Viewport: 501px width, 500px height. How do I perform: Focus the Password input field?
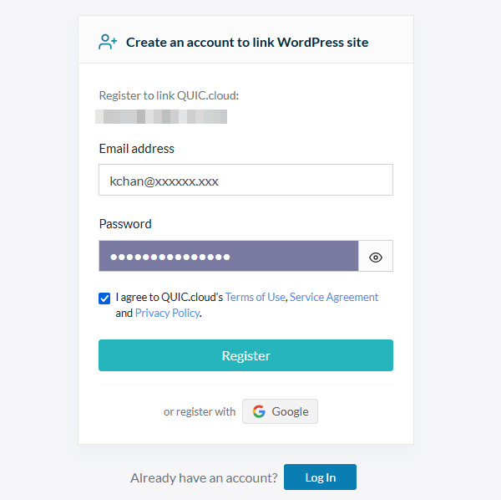[x=228, y=256]
